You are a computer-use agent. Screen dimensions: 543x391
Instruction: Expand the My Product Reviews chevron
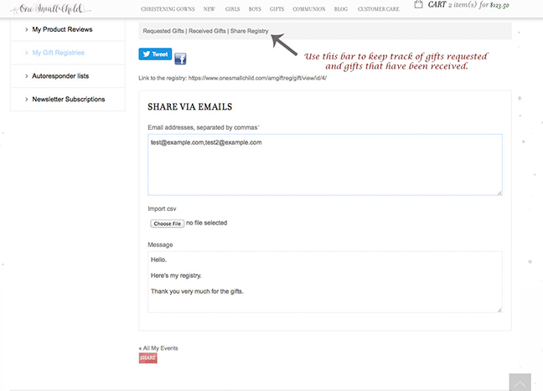point(26,29)
